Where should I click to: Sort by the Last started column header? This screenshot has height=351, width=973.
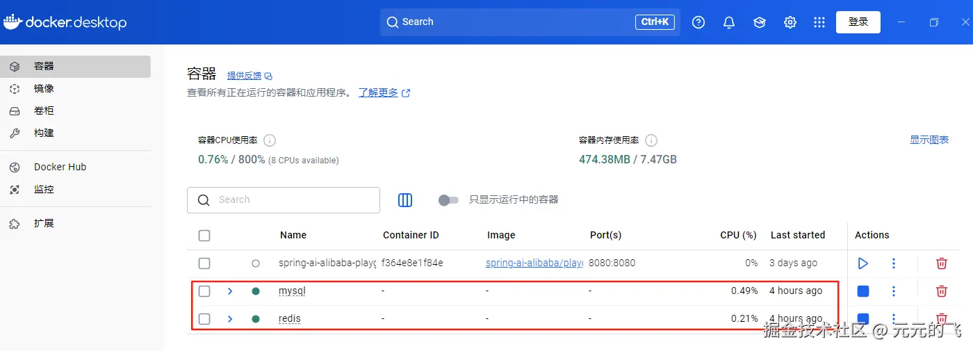(798, 236)
